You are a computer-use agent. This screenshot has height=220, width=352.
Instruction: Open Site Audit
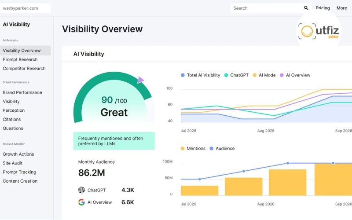(13, 163)
